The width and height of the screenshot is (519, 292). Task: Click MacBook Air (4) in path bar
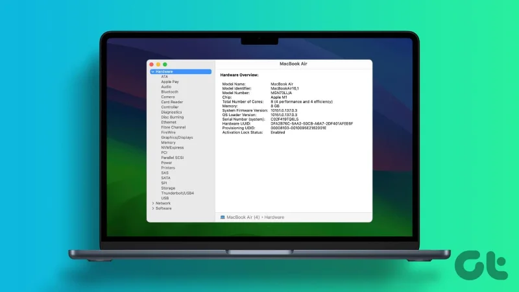coord(243,217)
